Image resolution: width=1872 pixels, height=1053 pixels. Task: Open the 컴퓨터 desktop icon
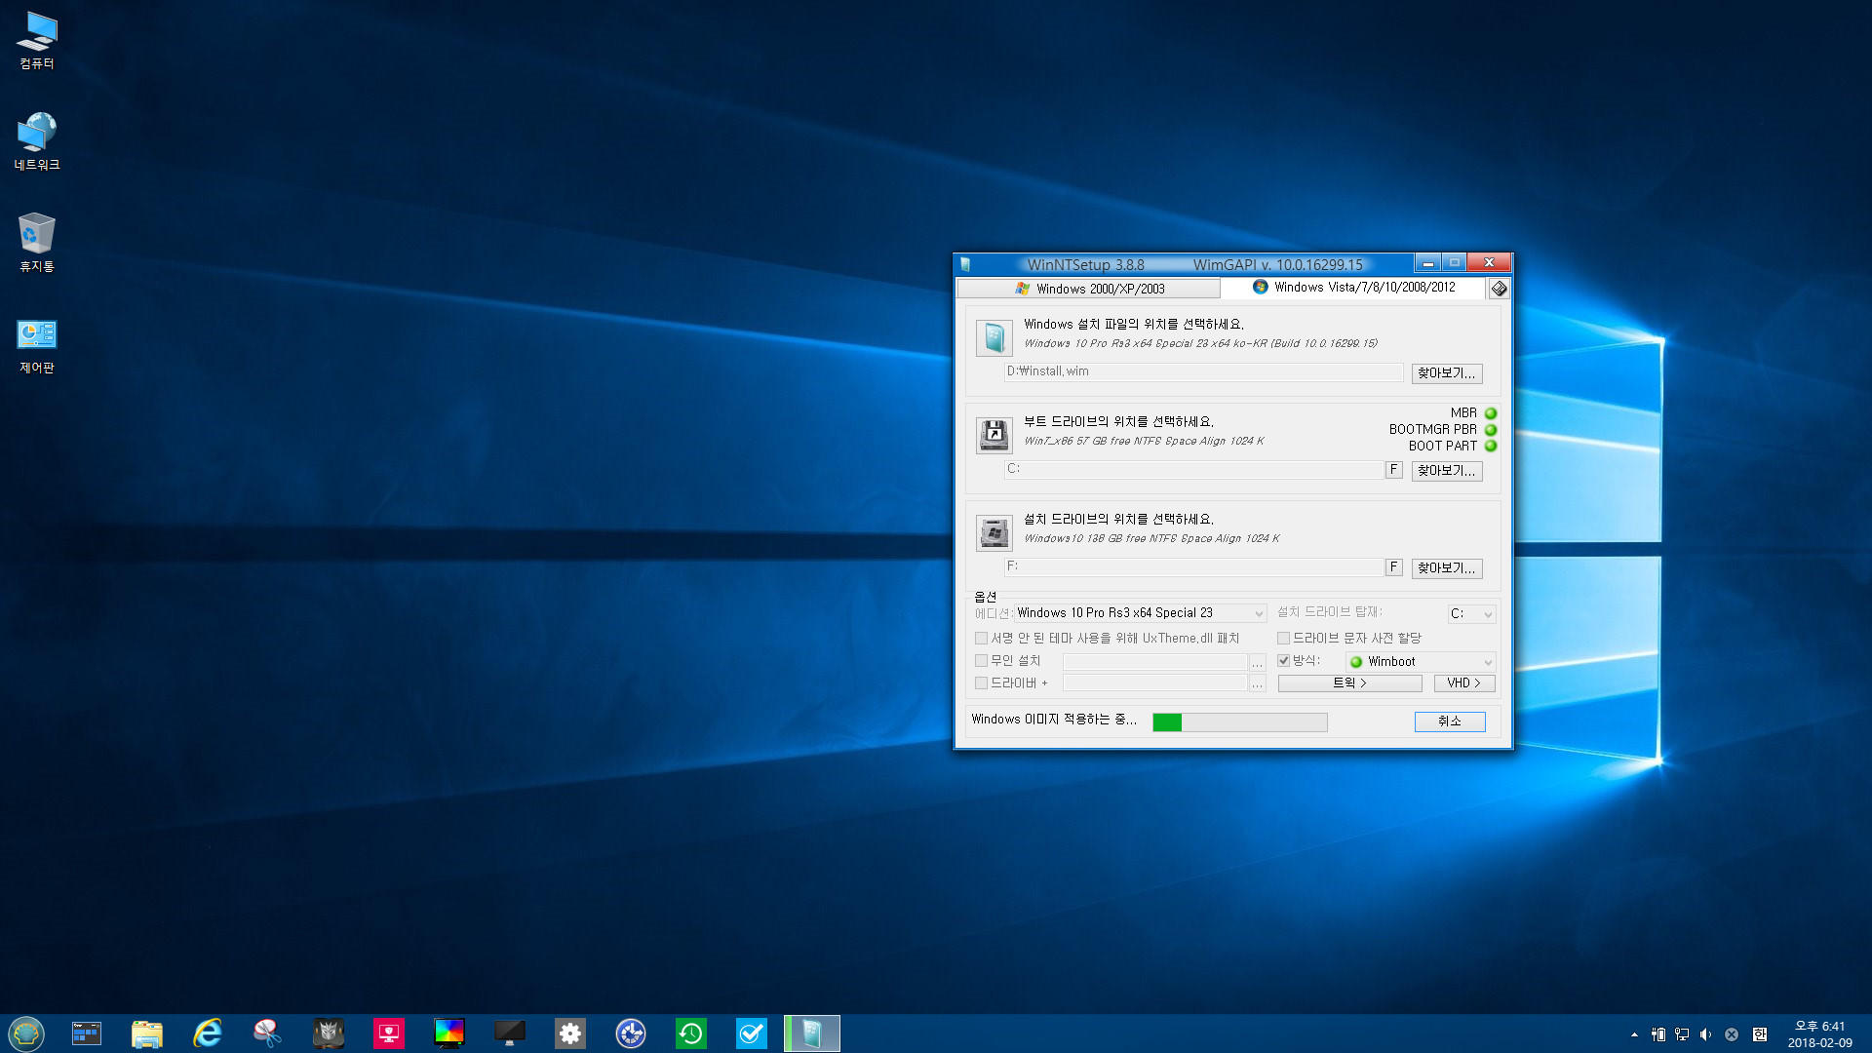tap(37, 41)
